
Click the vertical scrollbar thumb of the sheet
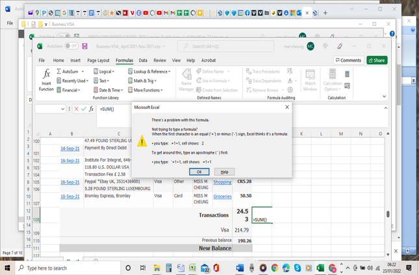click(388, 214)
